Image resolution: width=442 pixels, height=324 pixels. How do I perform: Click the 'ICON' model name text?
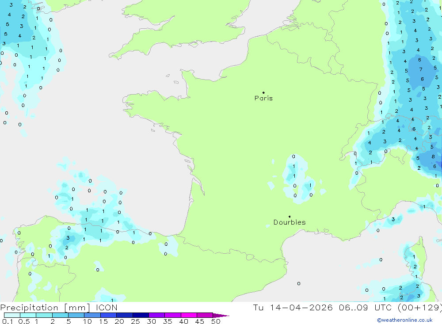click(107, 307)
